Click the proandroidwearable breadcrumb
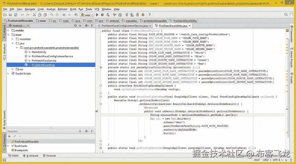The width and height of the screenshot is (296, 164). 153,21
